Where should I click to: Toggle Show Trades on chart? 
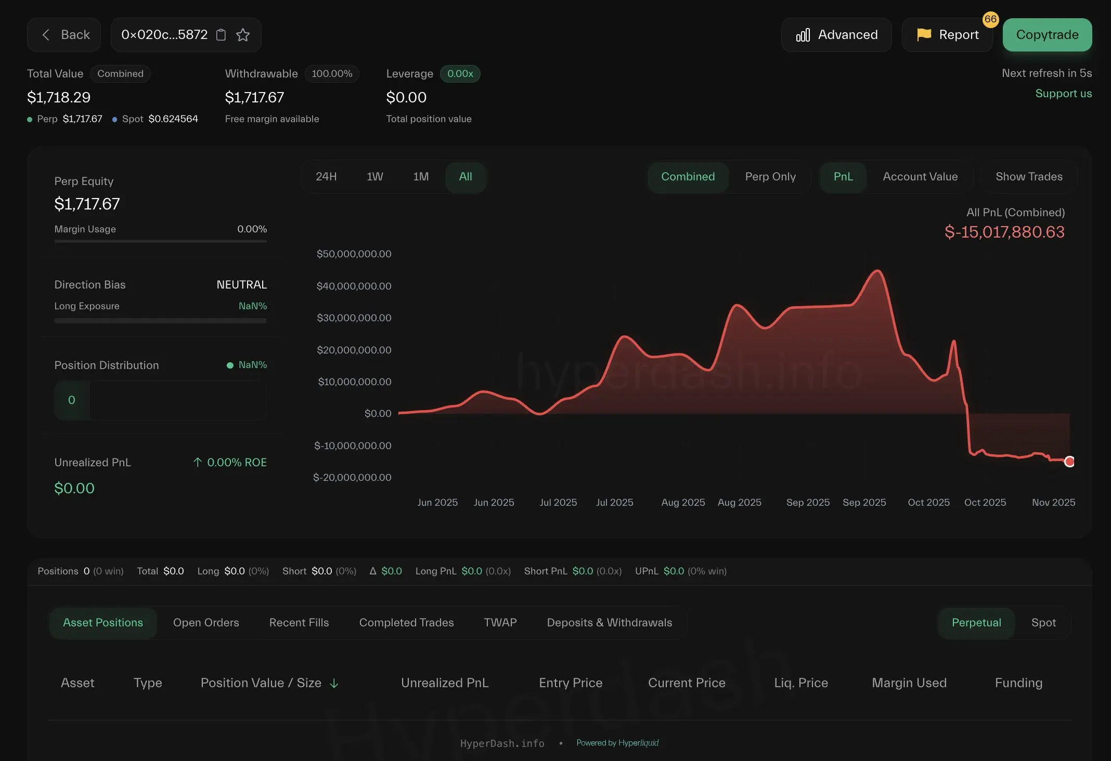click(1029, 177)
